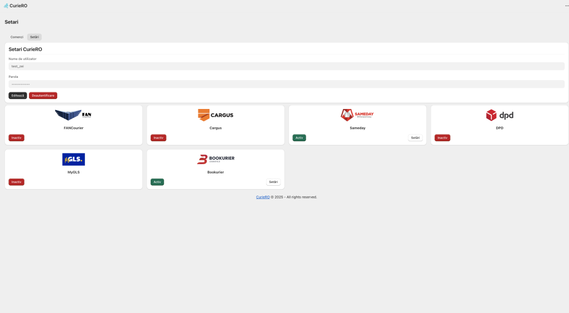Open the three-dots menu at top right
Image resolution: width=569 pixels, height=313 pixels.
coord(566,6)
